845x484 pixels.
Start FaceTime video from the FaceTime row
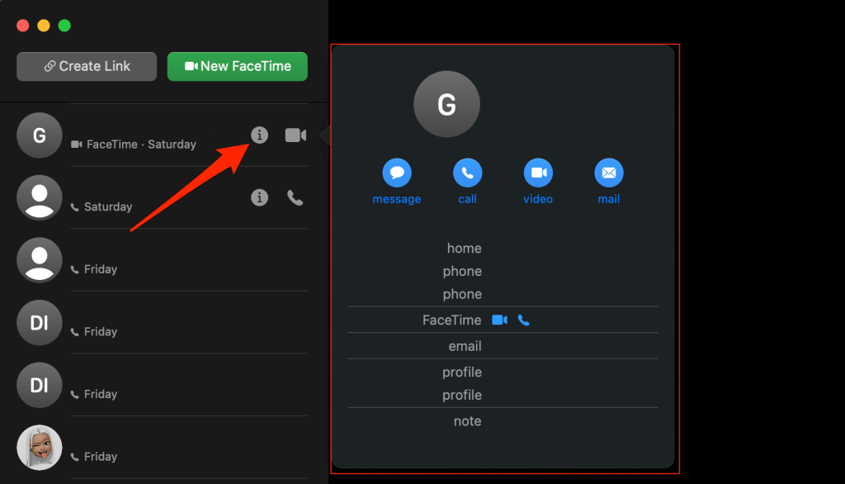coord(499,320)
